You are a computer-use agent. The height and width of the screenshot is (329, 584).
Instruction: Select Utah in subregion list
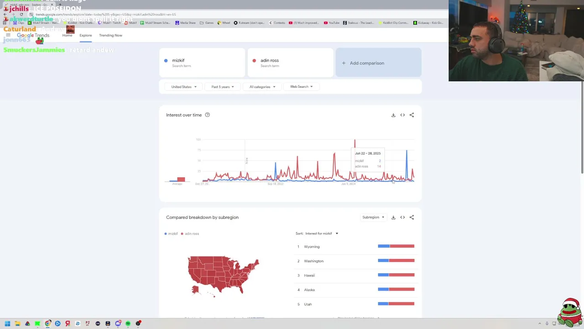(308, 304)
